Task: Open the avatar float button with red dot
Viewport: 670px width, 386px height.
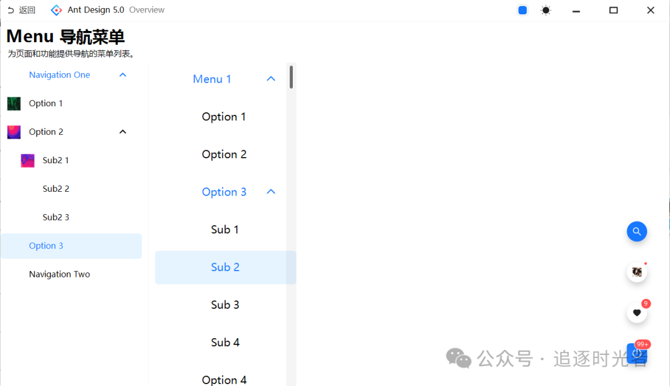Action: click(x=636, y=272)
